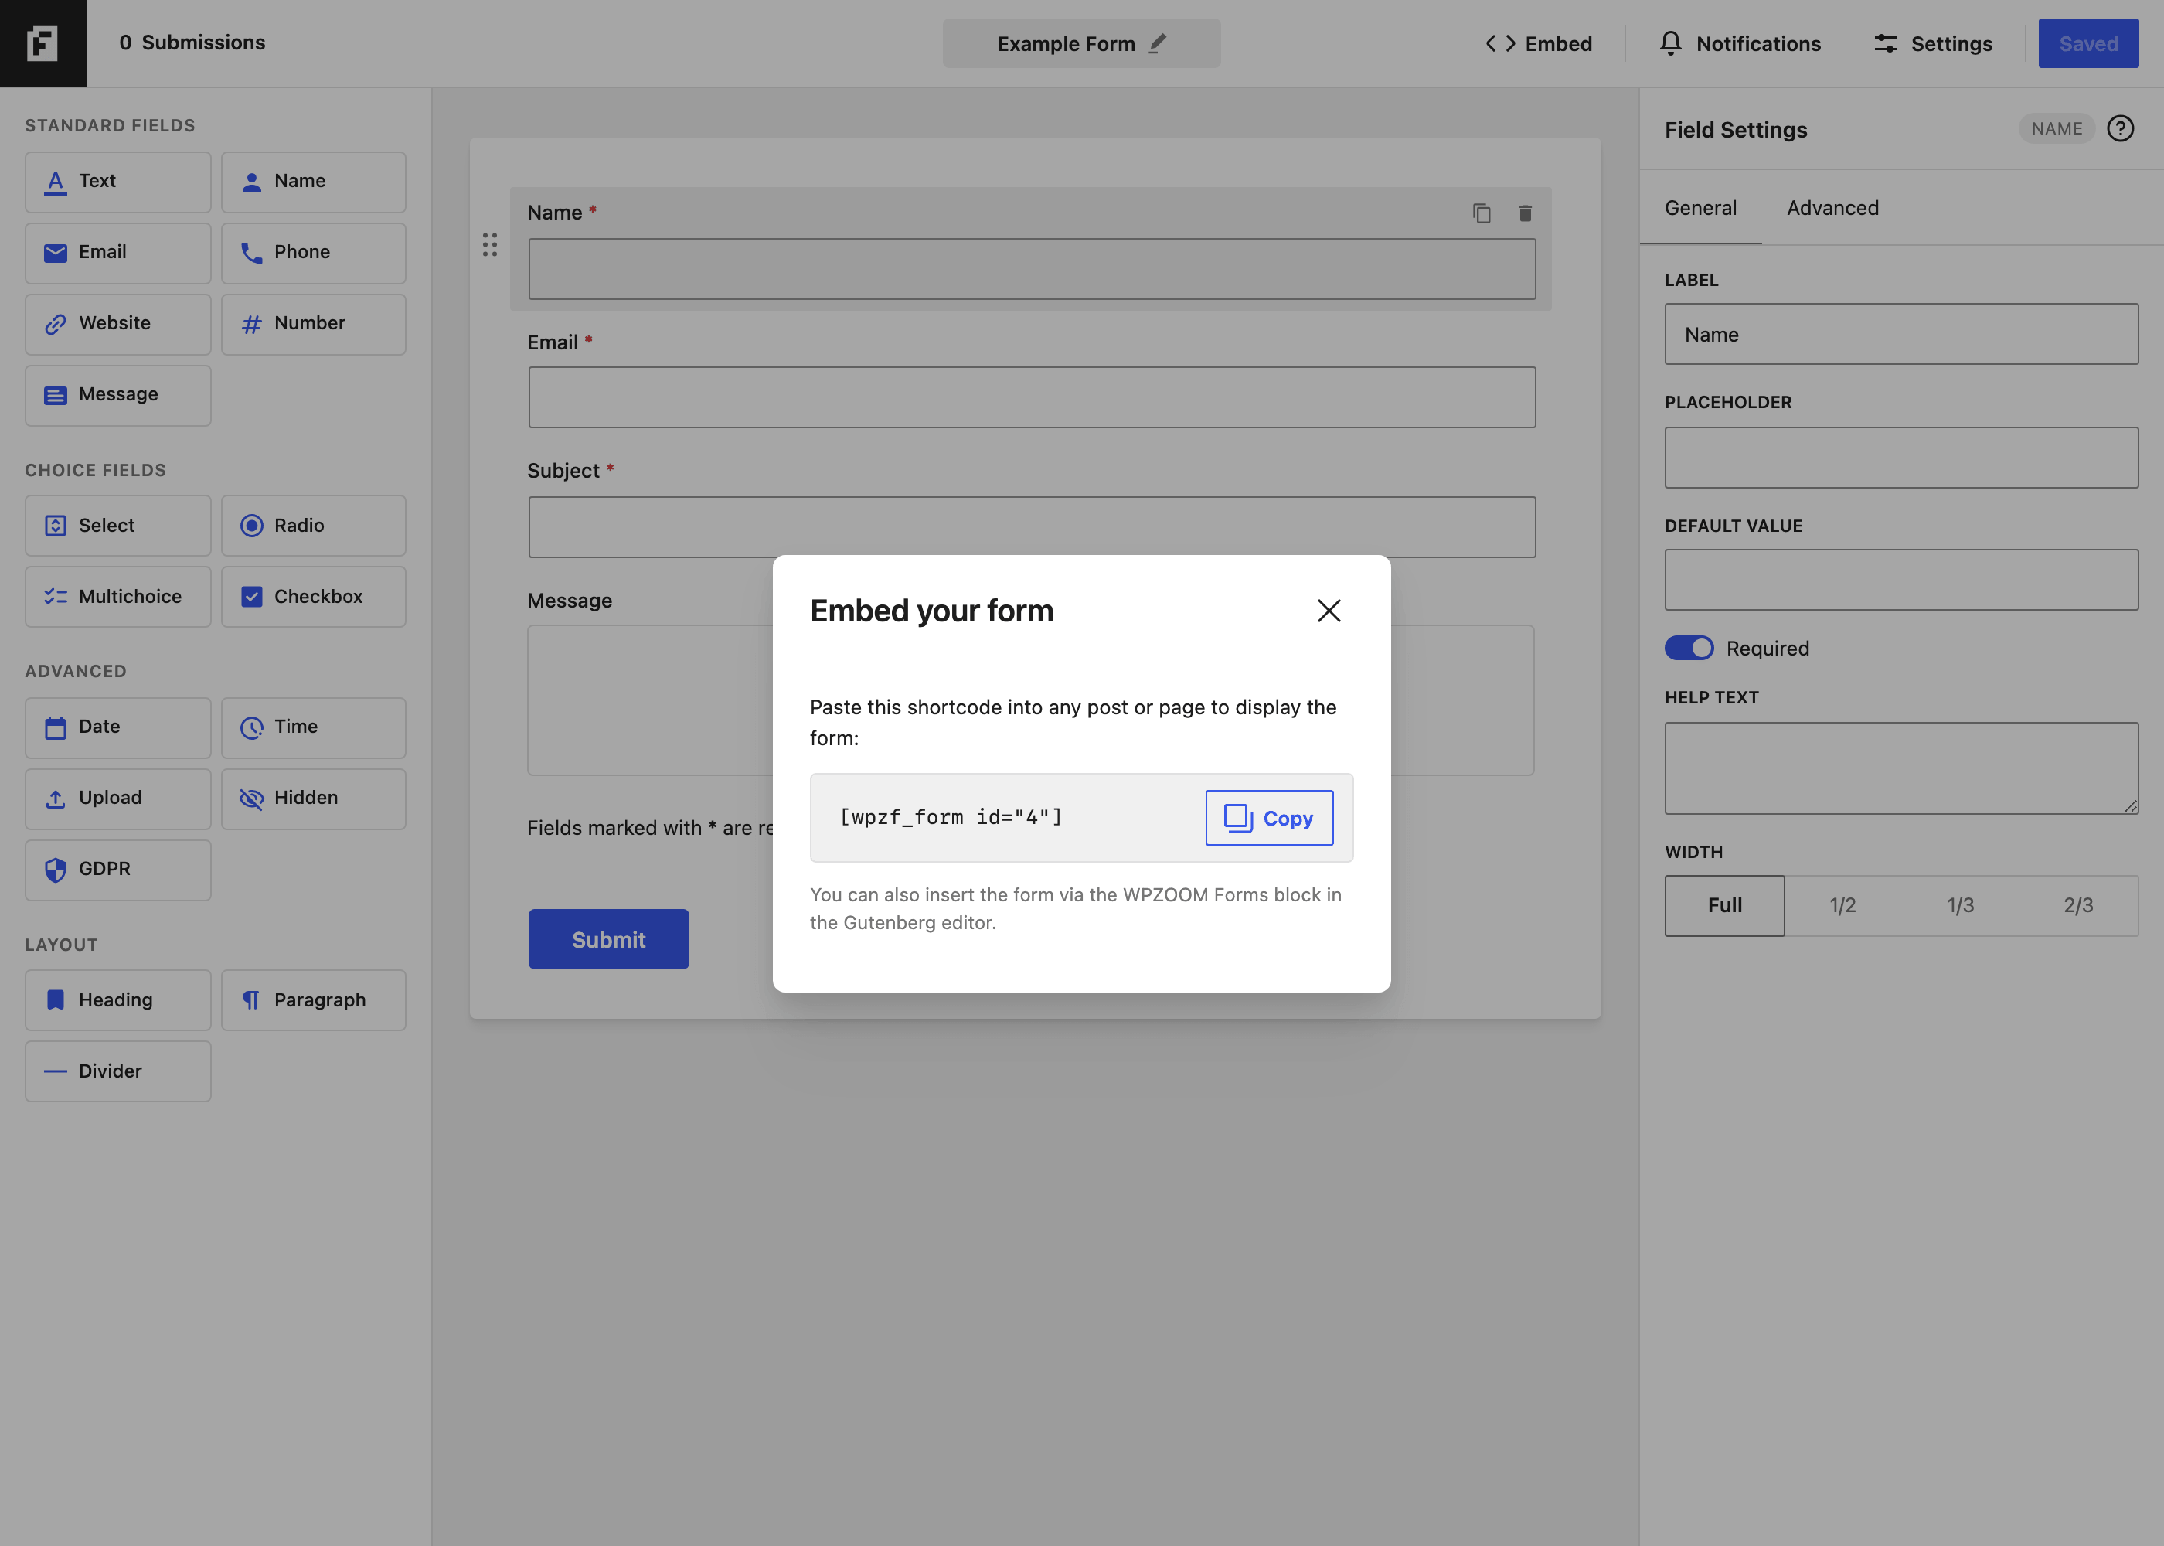Click the Placeholder input field
The height and width of the screenshot is (1546, 2164).
pos(1901,457)
